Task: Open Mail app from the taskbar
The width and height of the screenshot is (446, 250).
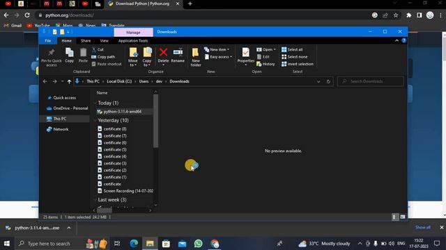Action: (x=183, y=244)
